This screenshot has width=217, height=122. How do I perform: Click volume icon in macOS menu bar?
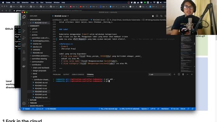click(161, 2)
